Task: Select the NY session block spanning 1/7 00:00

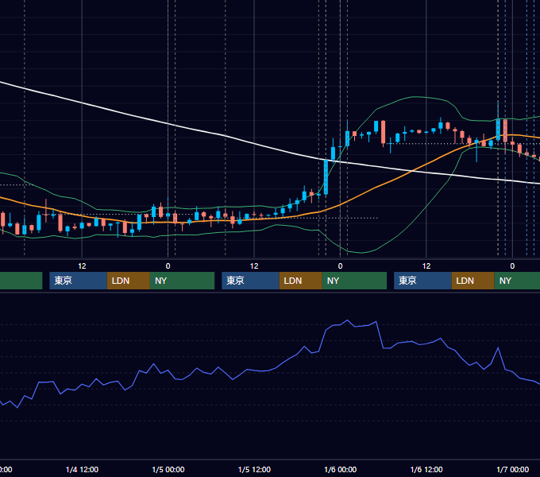Action: [x=517, y=281]
